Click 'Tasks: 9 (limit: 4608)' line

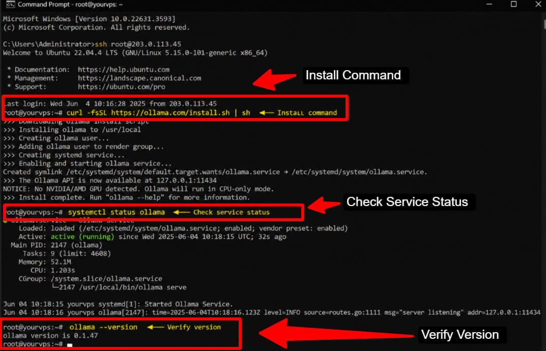67,253
